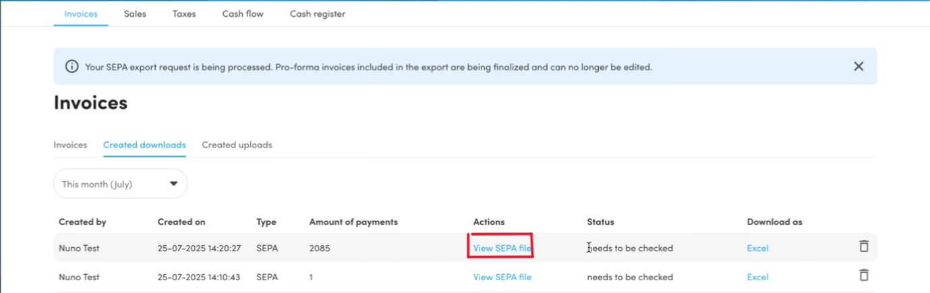Open the This month (July) dropdown
This screenshot has width=930, height=293.
[121, 184]
